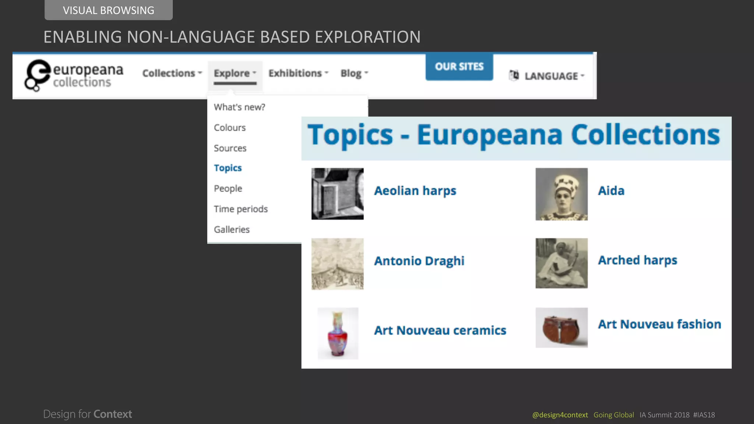Expand the Blog dropdown menu
754x424 pixels.
click(354, 73)
